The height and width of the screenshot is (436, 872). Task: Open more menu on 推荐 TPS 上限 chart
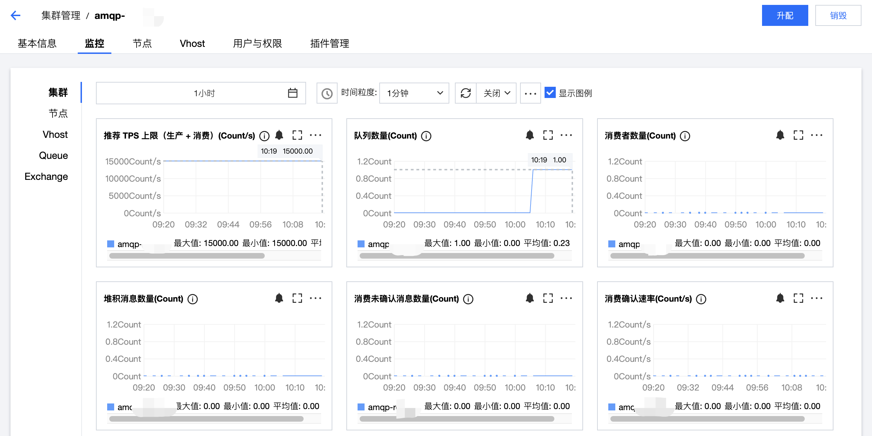pyautogui.click(x=316, y=135)
